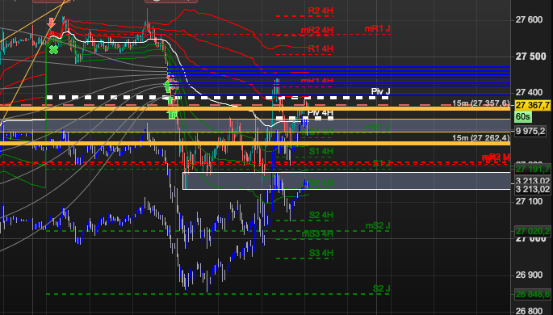Click the green up arrow on white dashed pivot
Image resolution: width=553 pixels, height=315 pixels.
point(170,100)
